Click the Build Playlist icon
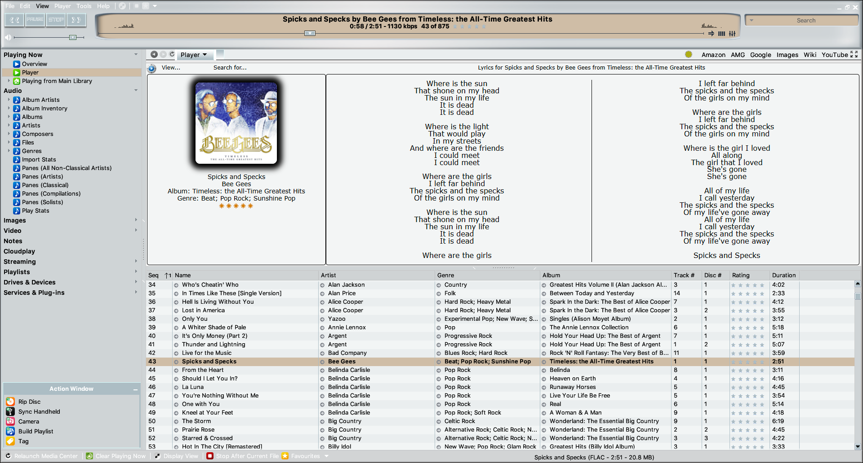863x463 pixels. (10, 431)
